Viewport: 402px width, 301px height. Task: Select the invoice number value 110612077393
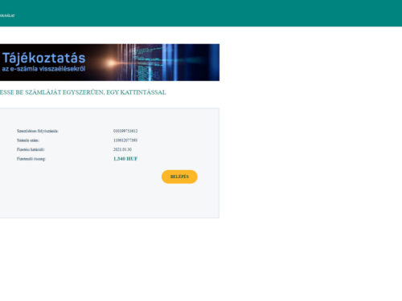tap(125, 140)
